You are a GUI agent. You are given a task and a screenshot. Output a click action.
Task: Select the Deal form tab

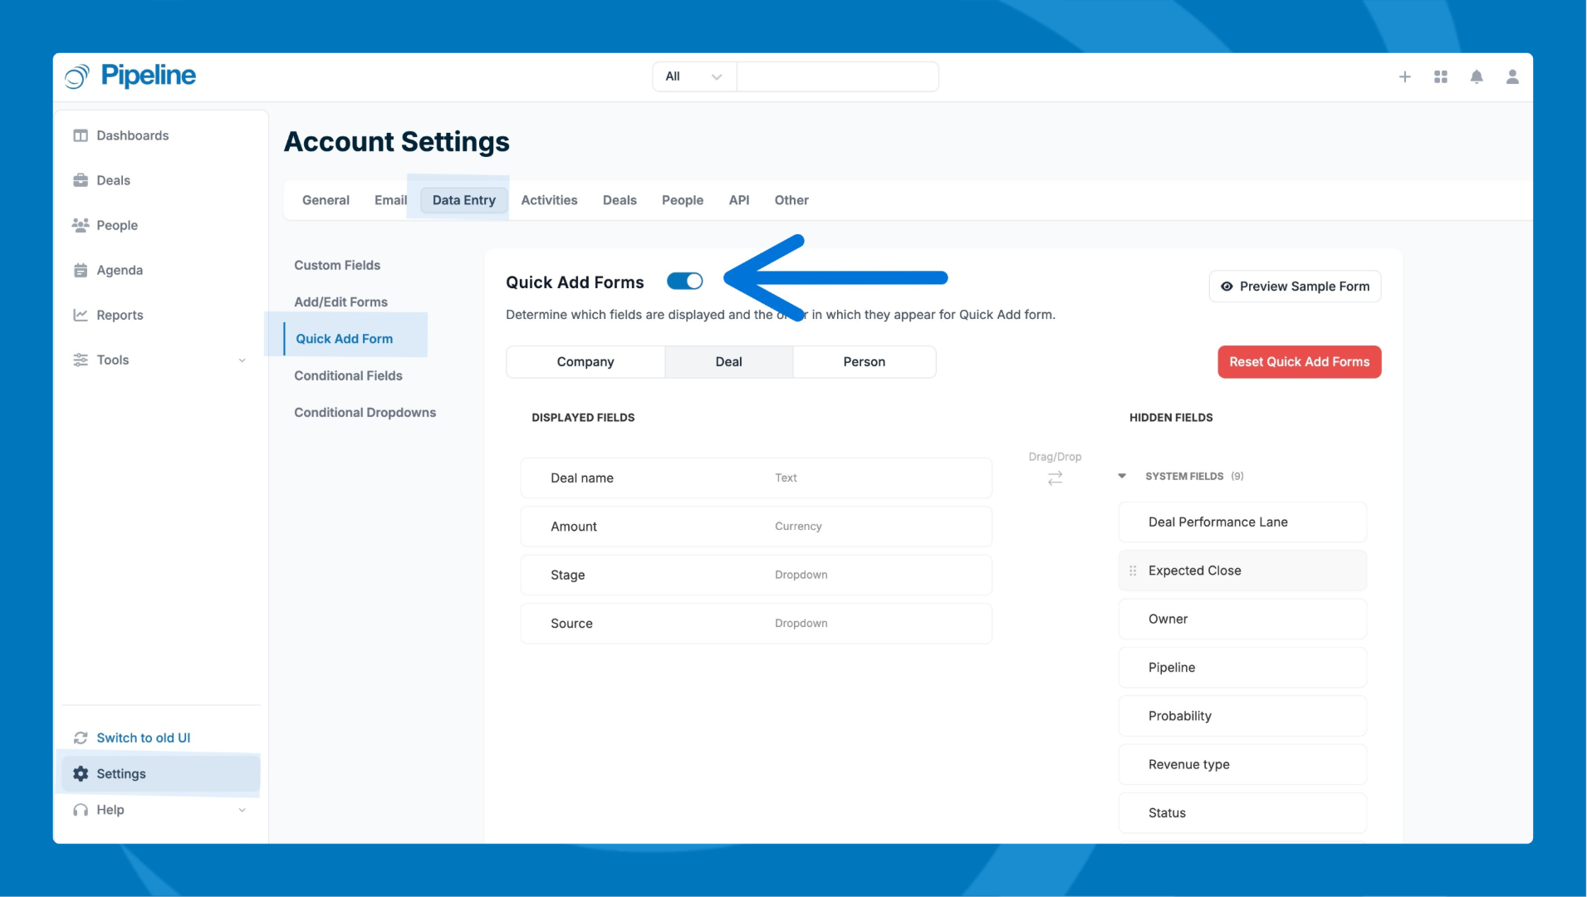point(729,362)
